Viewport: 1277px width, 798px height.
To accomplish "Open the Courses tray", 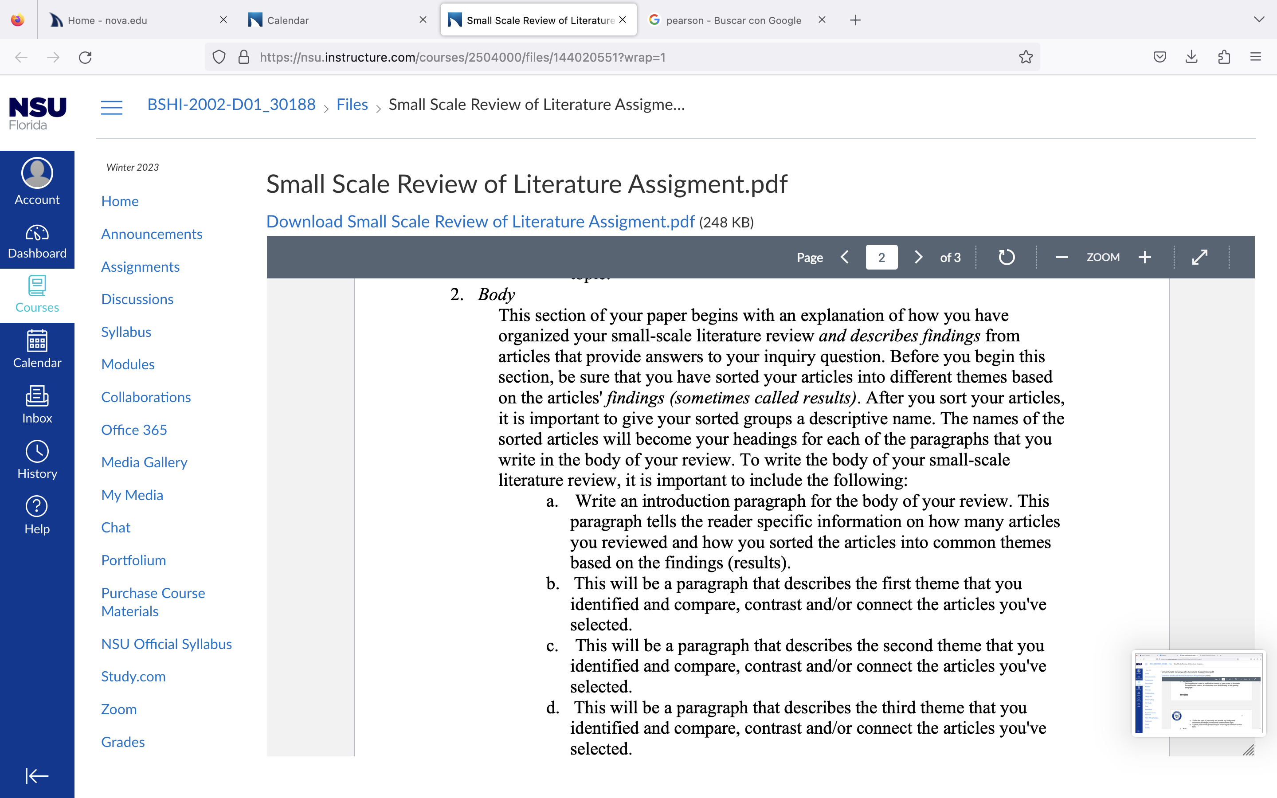I will point(37,295).
